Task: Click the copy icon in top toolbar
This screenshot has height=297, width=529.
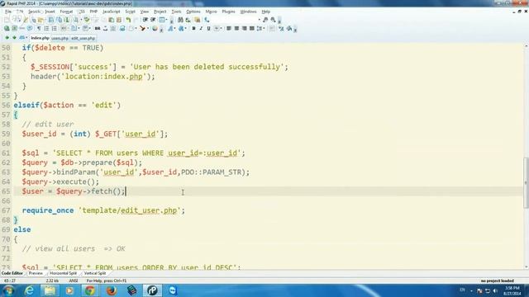Action: coord(111,20)
